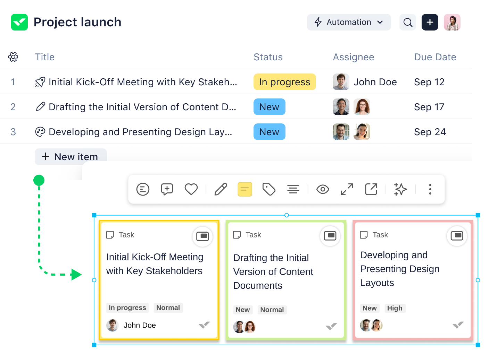The width and height of the screenshot is (489, 355).
Task: Click the Status column header
Action: pos(268,57)
